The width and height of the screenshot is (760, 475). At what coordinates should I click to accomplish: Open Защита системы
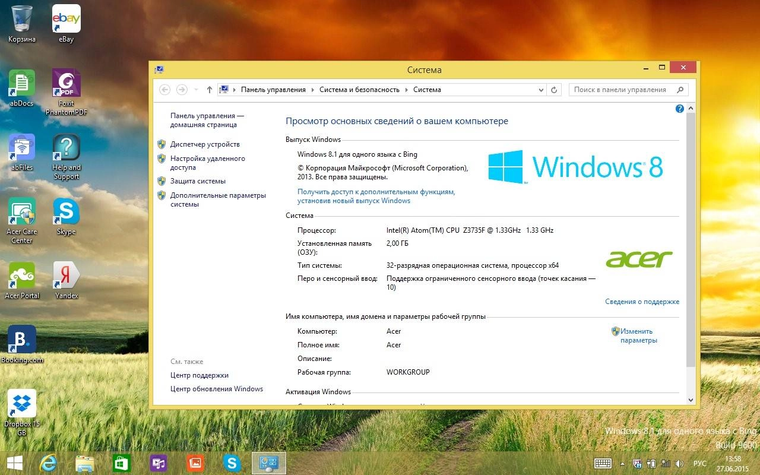(198, 181)
